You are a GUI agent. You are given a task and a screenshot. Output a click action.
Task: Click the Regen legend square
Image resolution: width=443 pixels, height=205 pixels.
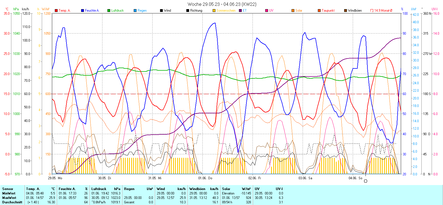pyautogui.click(x=135, y=11)
